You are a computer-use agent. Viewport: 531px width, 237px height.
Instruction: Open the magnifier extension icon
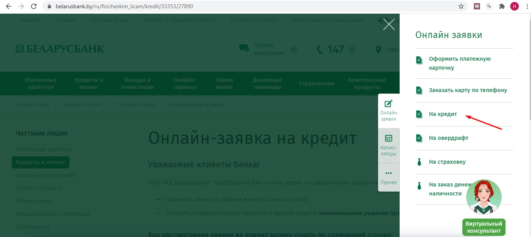pos(489,6)
